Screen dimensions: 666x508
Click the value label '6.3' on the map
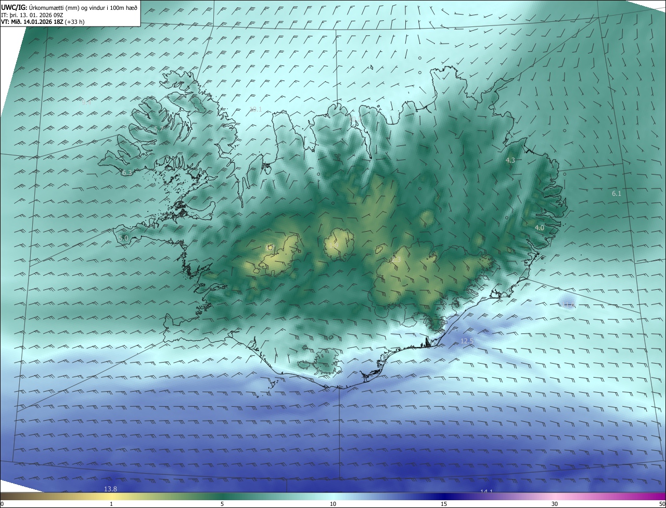[127, 172]
